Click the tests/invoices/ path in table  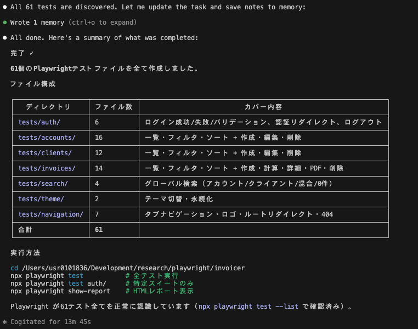click(47, 168)
